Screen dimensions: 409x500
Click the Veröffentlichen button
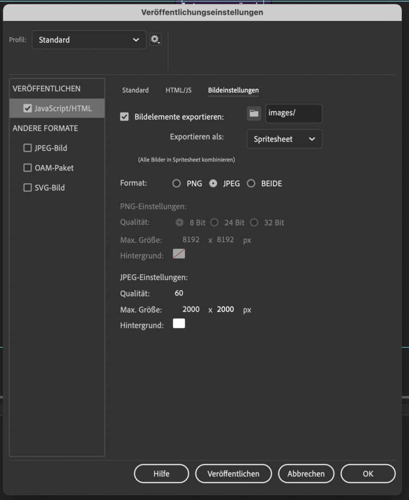click(x=233, y=473)
